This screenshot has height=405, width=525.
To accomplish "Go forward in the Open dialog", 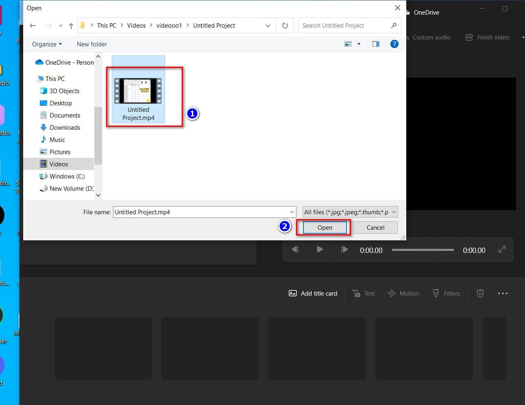I will (x=48, y=26).
